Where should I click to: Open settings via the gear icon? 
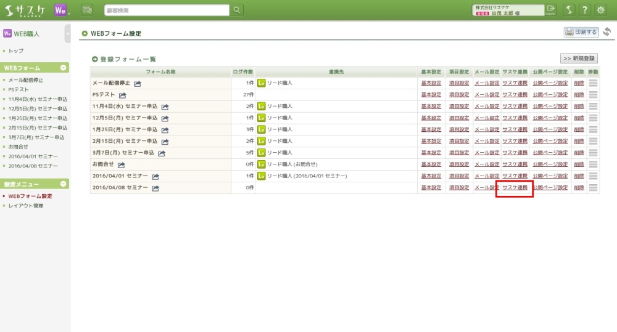point(600,10)
